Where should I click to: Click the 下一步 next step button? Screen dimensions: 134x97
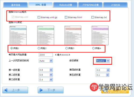(x=51, y=90)
